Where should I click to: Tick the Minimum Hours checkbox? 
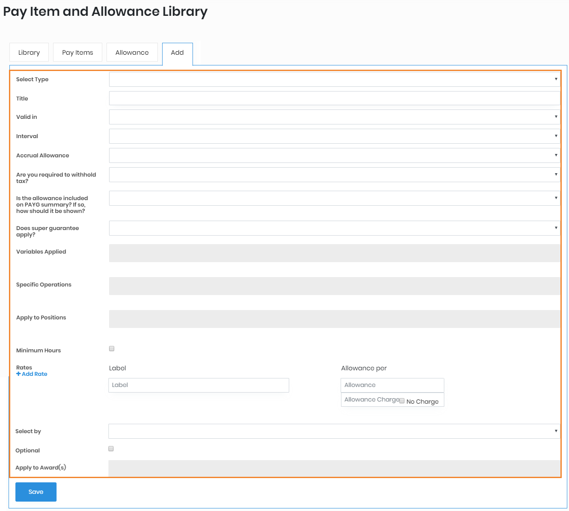point(112,349)
